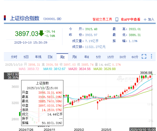Click the 2025/10/10 15:00 crosshair date label

pyautogui.click(x=143, y=129)
